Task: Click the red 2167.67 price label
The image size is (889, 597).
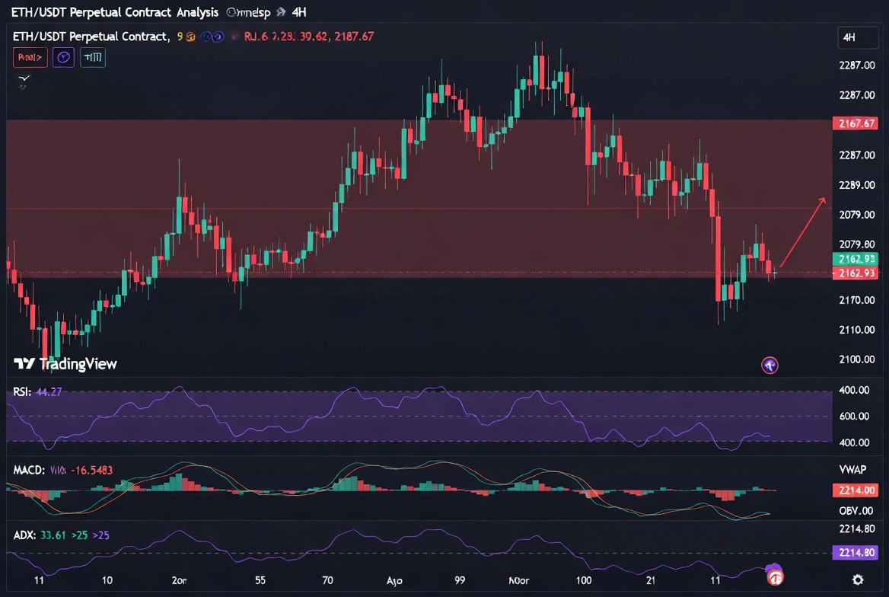Action: 856,123
